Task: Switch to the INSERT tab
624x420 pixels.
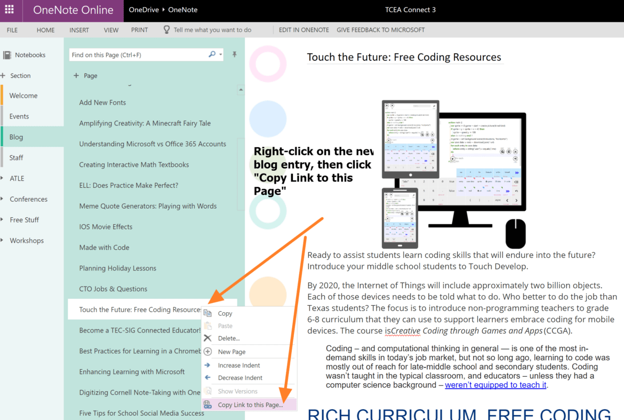Action: coord(79,30)
